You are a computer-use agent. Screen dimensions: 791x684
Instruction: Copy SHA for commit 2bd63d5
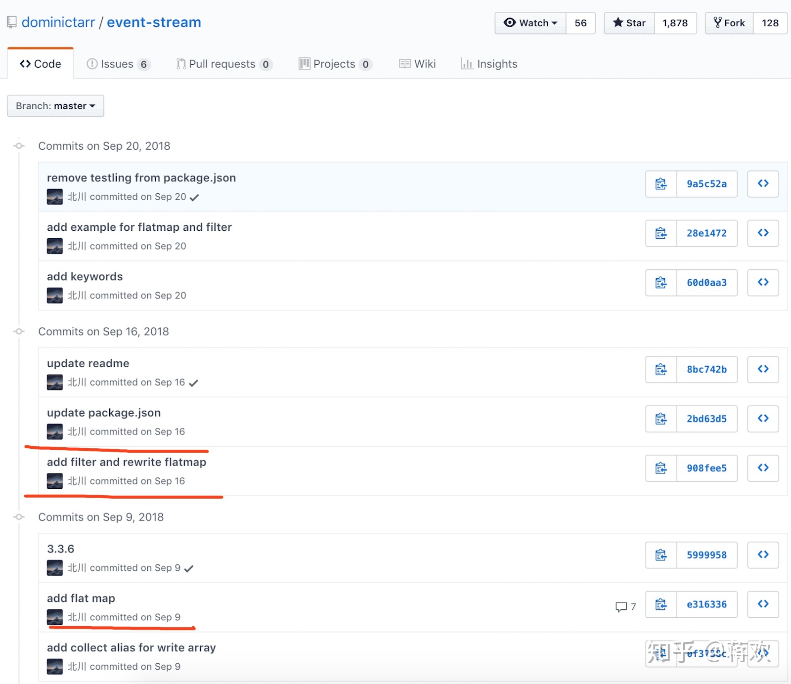pyautogui.click(x=661, y=419)
